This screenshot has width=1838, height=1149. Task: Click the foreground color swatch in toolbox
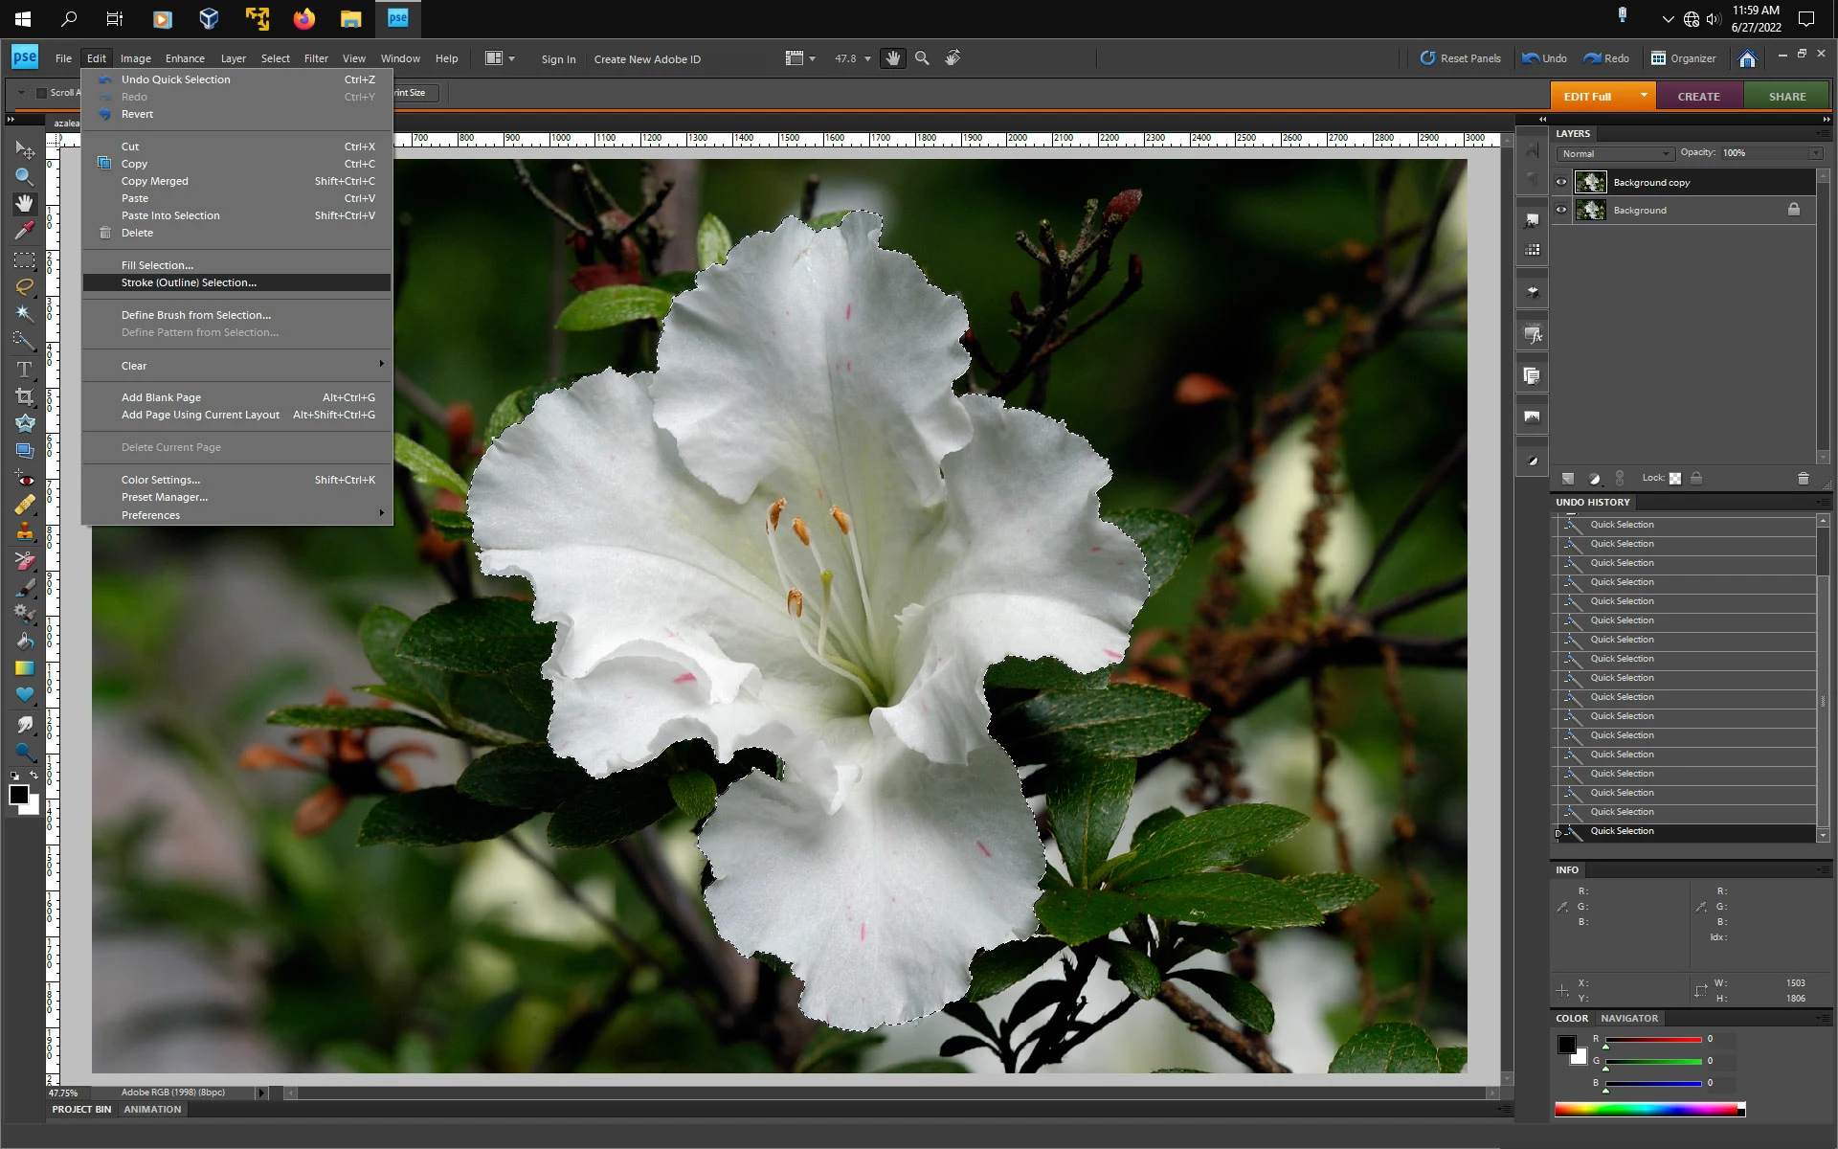[x=18, y=795]
